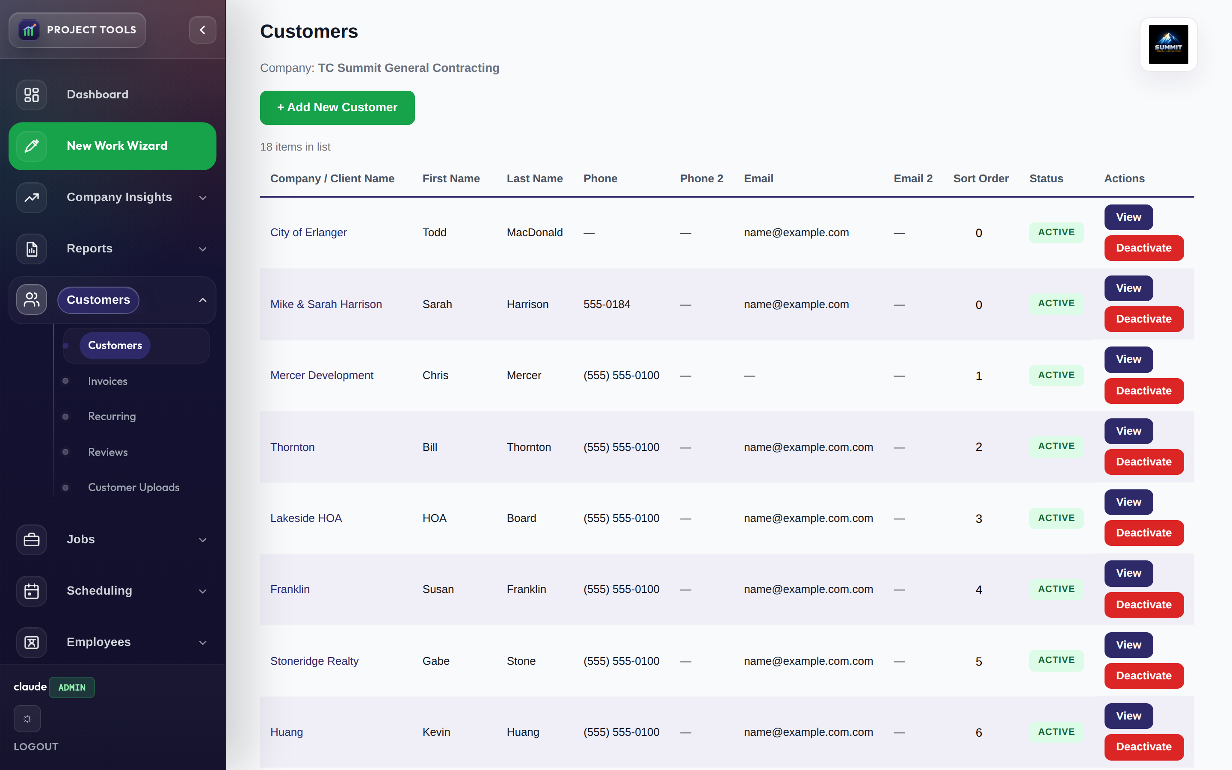Click the phone number 555-0184
Viewport: 1232px width, 770px height.
606,305
